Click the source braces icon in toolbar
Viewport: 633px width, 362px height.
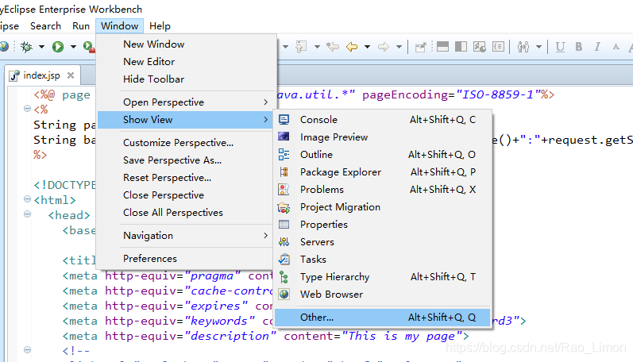499,47
